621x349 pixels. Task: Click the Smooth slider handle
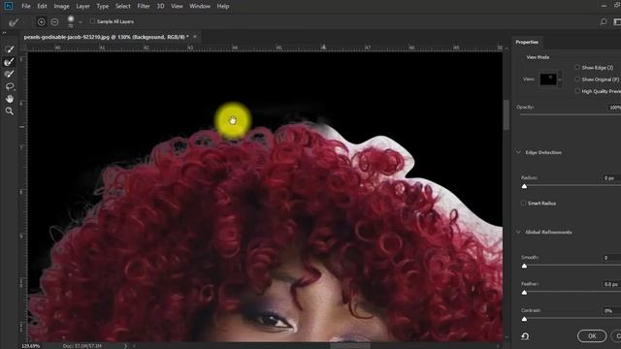(x=524, y=266)
